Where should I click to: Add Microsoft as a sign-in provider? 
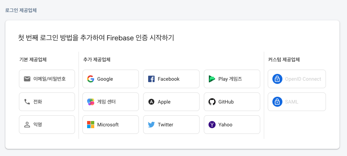click(111, 125)
